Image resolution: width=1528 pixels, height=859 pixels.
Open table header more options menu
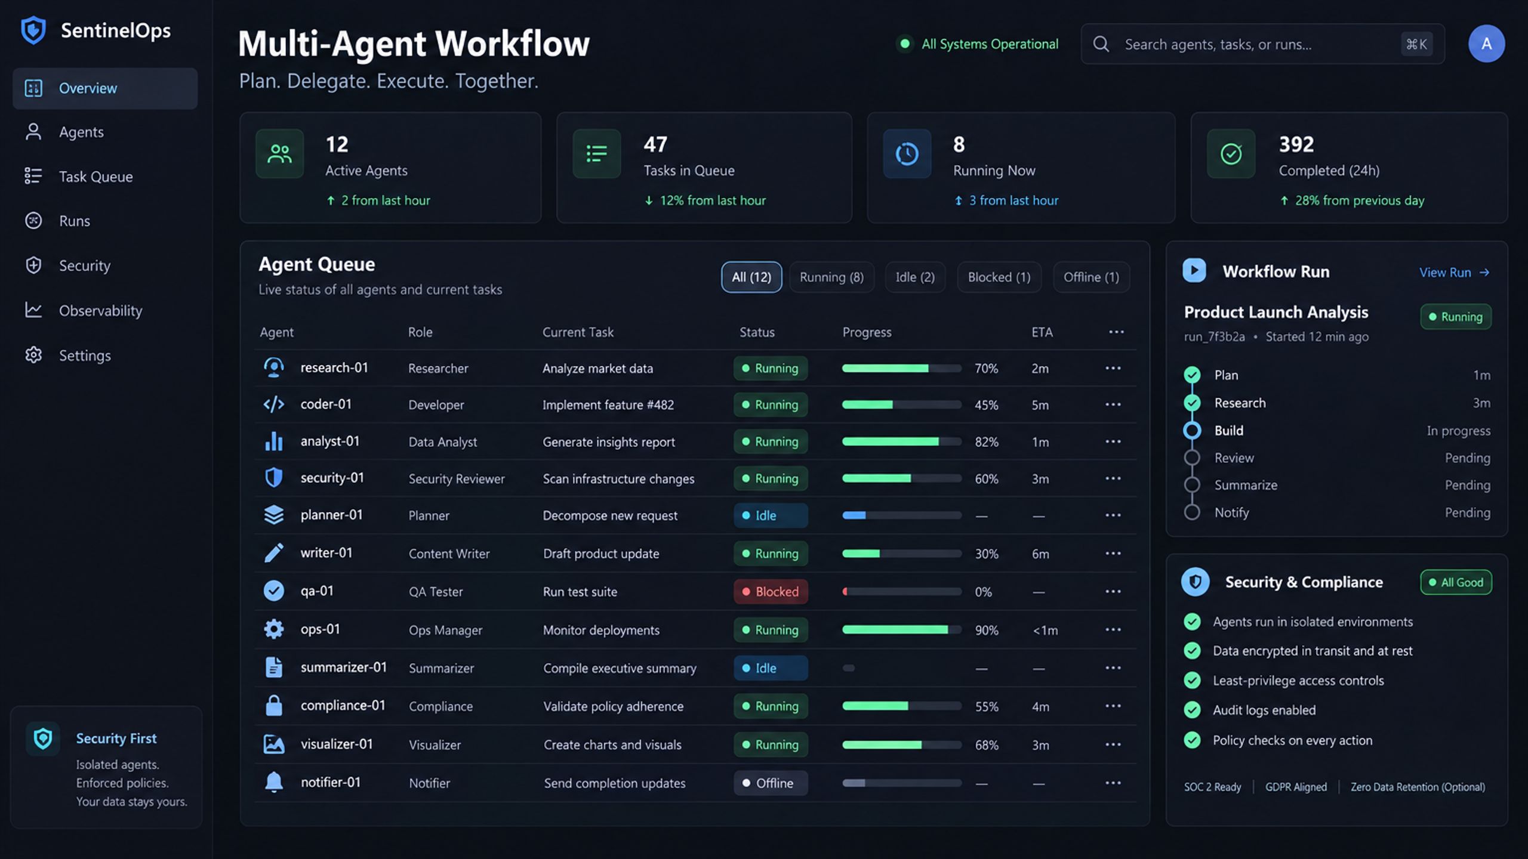coord(1116,332)
